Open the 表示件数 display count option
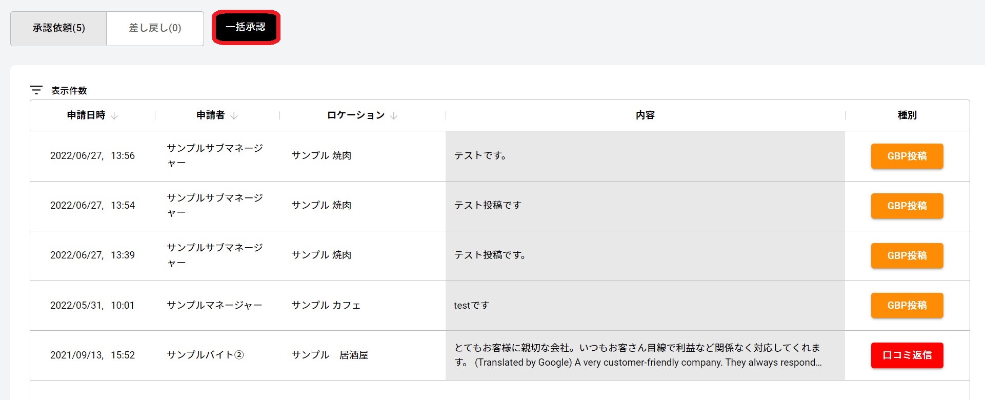Viewport: 985px width, 400px height. pos(69,91)
